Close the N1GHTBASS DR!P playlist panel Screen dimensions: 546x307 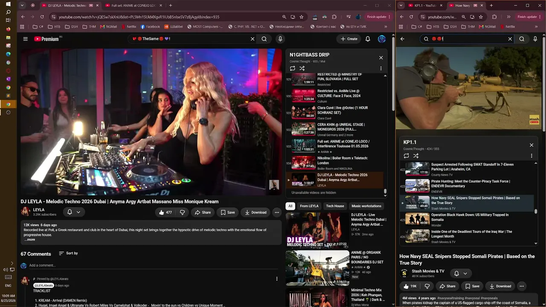pyautogui.click(x=381, y=58)
